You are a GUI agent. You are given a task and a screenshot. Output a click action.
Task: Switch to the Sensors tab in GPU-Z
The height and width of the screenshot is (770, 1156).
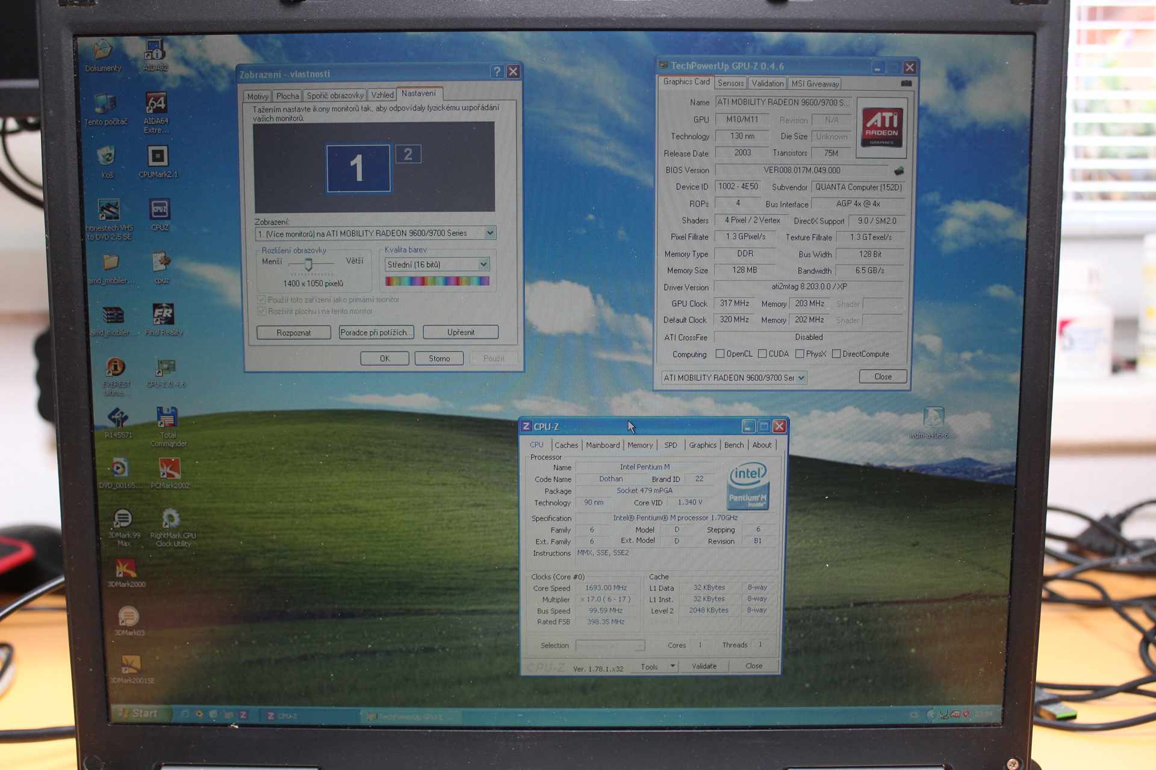tap(730, 84)
